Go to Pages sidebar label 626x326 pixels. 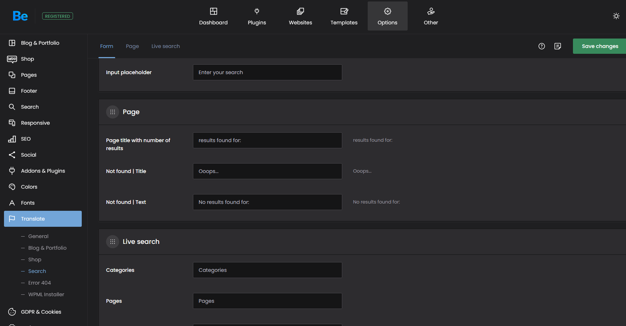[29, 75]
